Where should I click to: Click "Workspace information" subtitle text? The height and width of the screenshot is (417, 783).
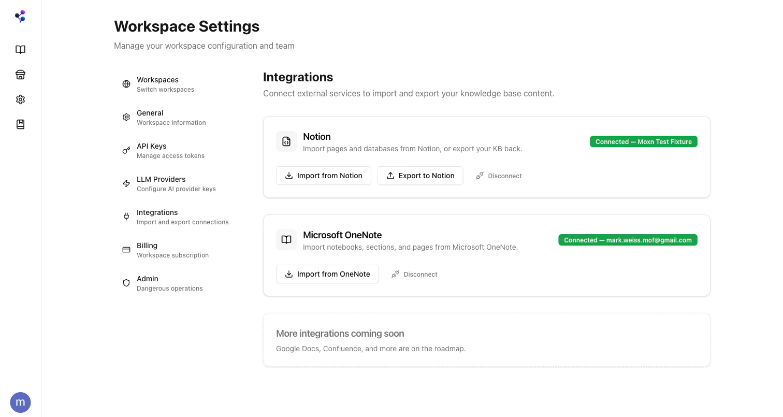coord(171,123)
